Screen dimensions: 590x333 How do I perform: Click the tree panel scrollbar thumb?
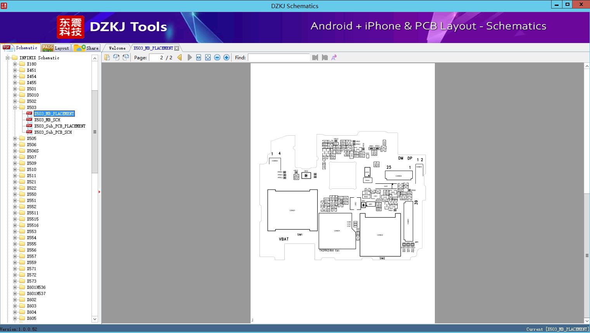coord(95,132)
